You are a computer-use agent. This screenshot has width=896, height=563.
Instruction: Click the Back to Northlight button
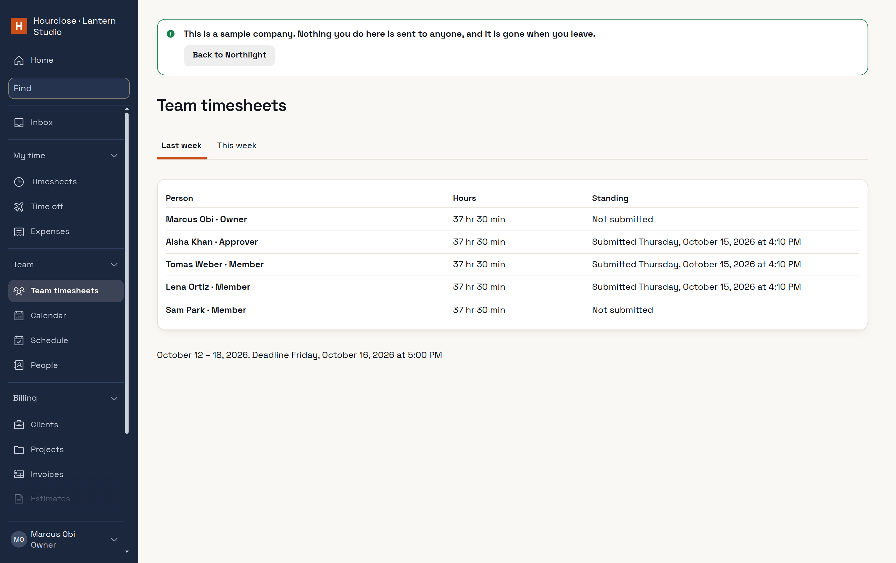click(x=229, y=55)
